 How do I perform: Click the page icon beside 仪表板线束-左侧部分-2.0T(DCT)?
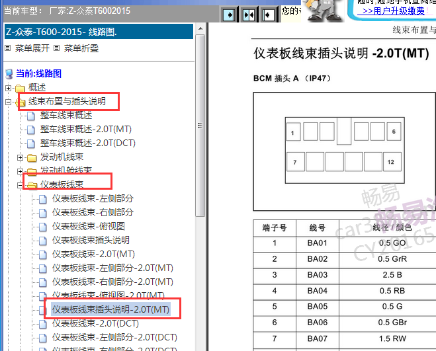[x=43, y=338]
